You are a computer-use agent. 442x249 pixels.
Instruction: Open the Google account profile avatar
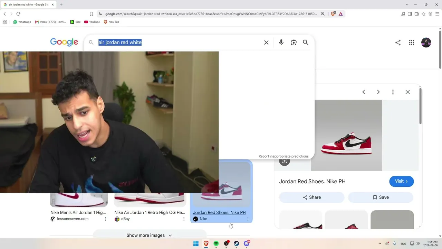[426, 43]
